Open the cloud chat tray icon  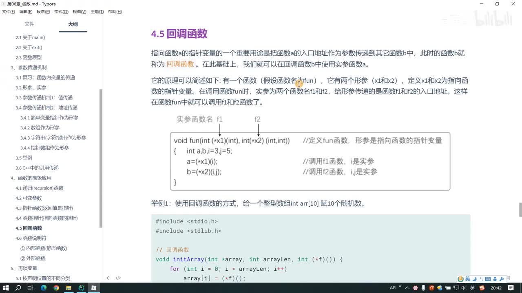pos(440,288)
